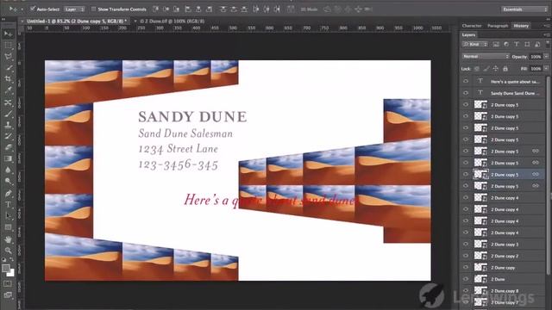Open the Kind layer filter dropdown

475,44
